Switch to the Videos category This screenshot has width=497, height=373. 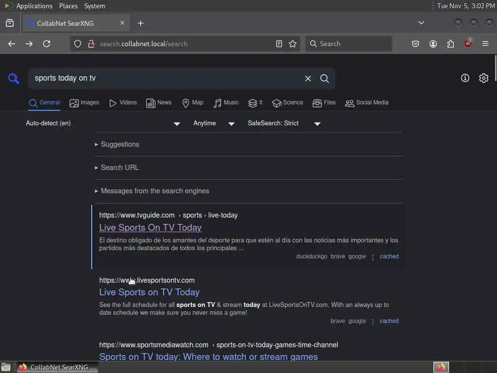pyautogui.click(x=123, y=103)
